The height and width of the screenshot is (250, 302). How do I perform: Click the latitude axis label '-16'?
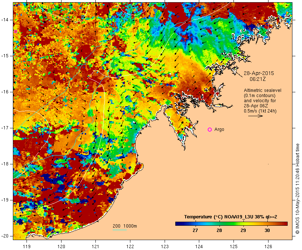5,92
